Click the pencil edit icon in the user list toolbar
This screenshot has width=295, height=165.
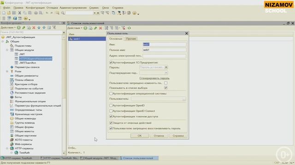pyautogui.click(x=95, y=28)
